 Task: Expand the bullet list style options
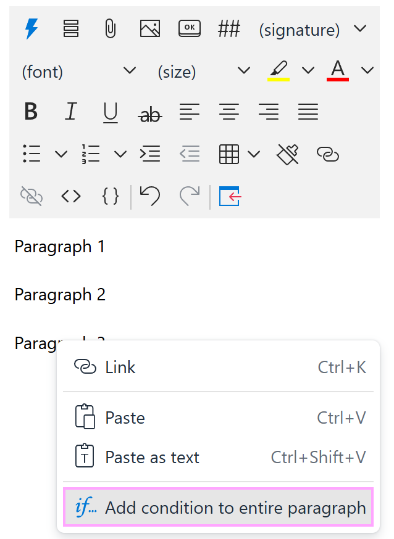61,154
